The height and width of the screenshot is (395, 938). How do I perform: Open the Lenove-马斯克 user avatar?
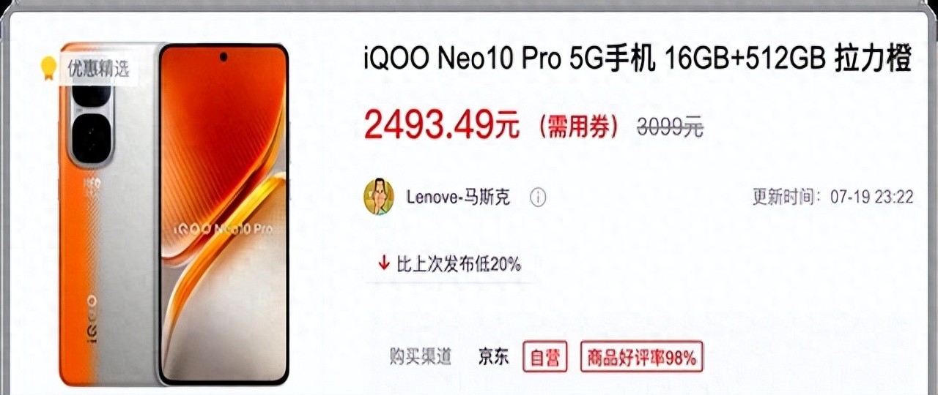[x=379, y=197]
